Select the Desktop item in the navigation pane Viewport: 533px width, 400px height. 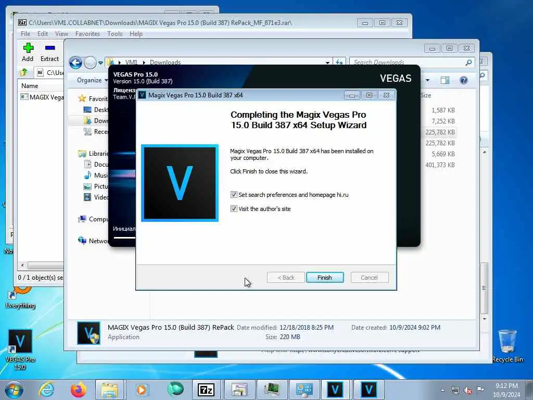[96, 109]
